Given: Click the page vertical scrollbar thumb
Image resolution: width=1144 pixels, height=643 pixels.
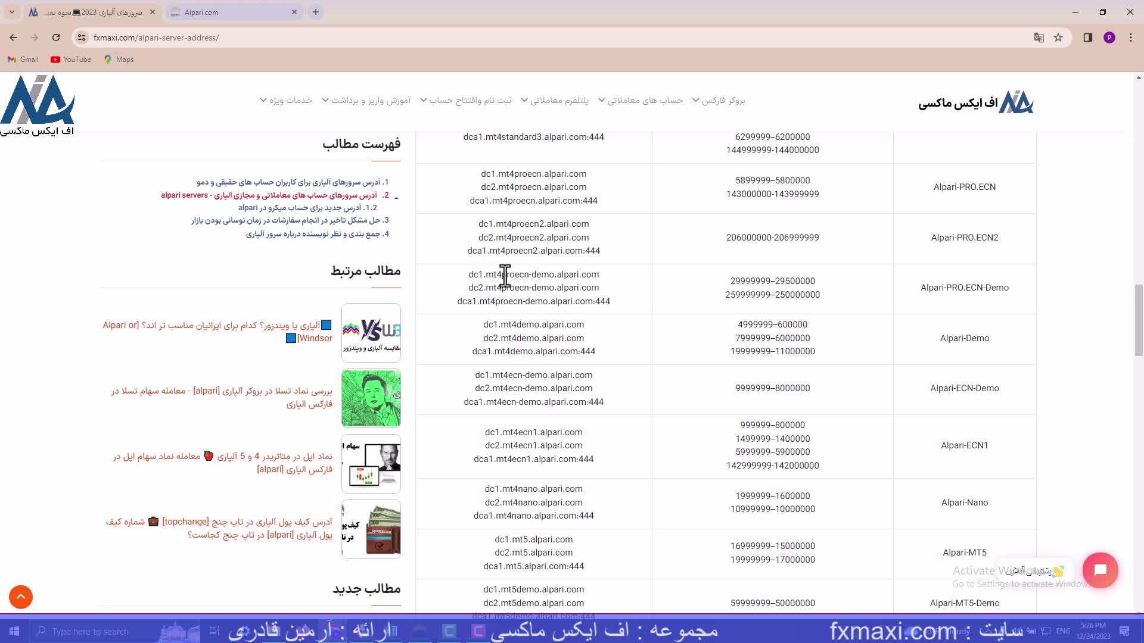Looking at the screenshot, I should [1139, 320].
